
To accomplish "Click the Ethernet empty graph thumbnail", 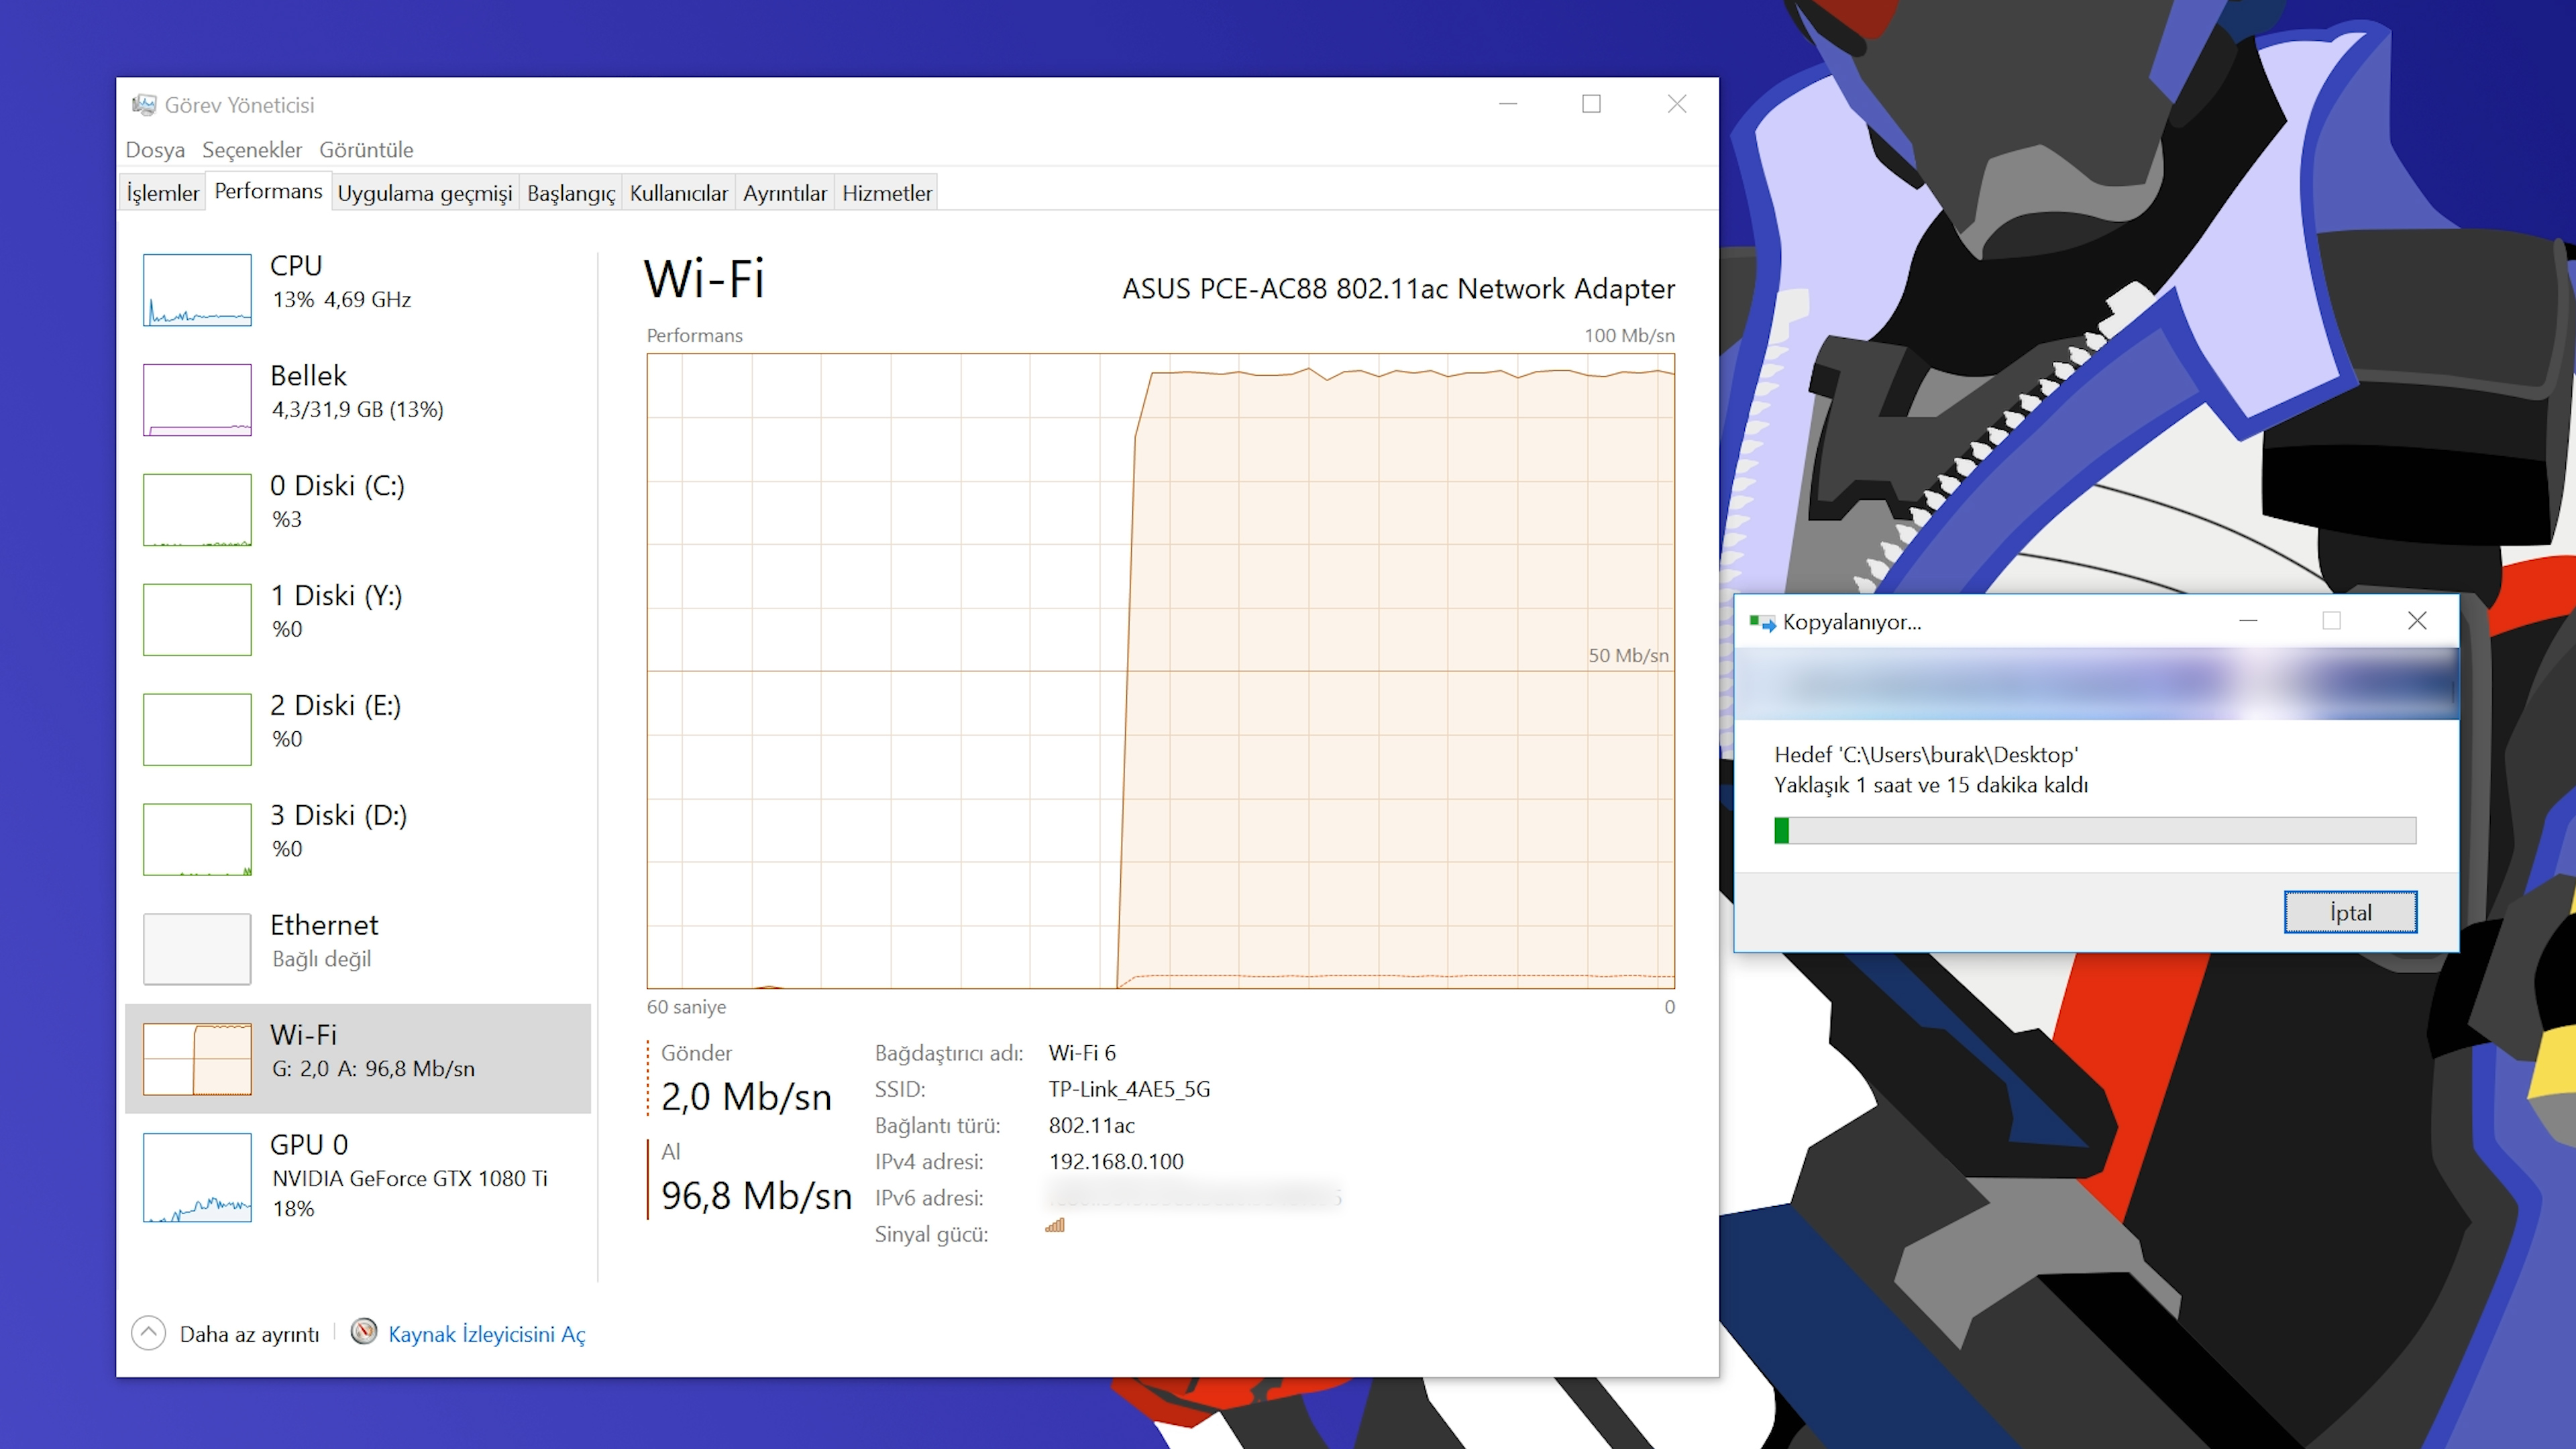I will coord(197,949).
